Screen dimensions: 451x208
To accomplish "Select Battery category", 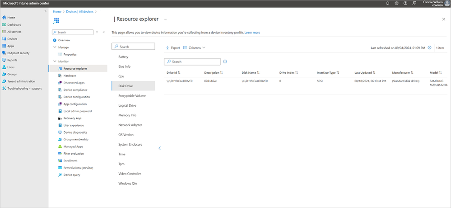I will click(x=133, y=57).
